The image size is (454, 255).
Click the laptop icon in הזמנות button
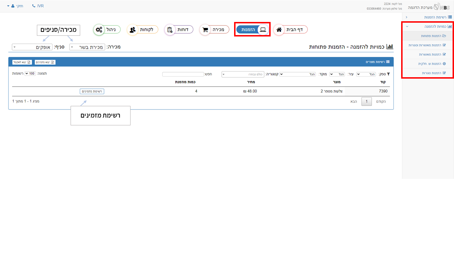click(263, 30)
